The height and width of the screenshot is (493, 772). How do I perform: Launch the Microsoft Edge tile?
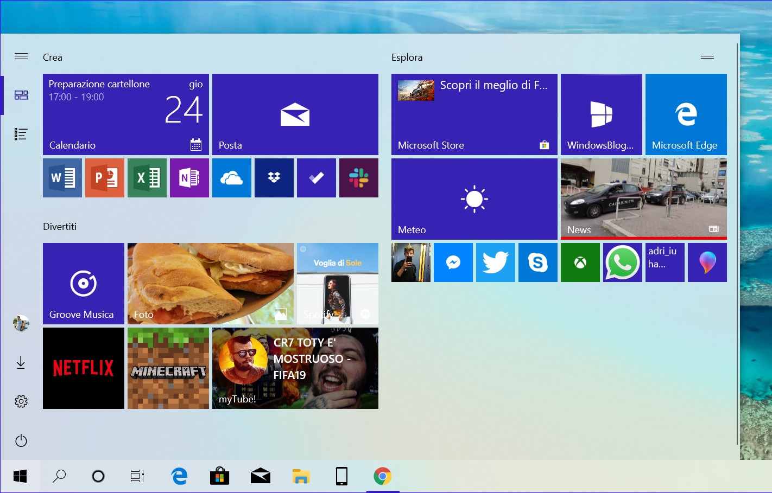(x=686, y=114)
